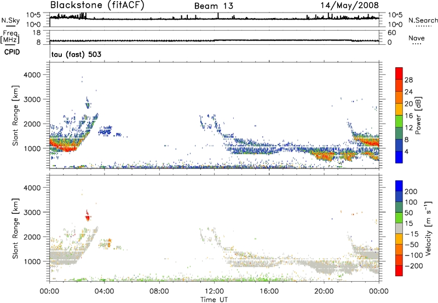
Task: Click the "24" label on the Power colorbar
Action: click(x=408, y=92)
